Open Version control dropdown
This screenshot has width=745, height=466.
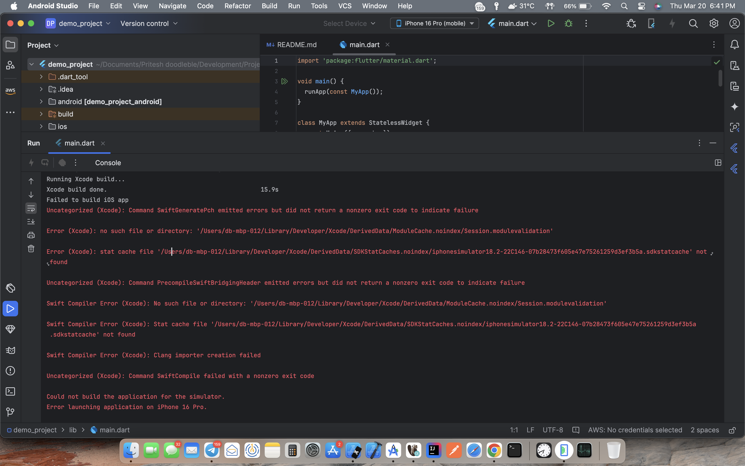point(149,23)
